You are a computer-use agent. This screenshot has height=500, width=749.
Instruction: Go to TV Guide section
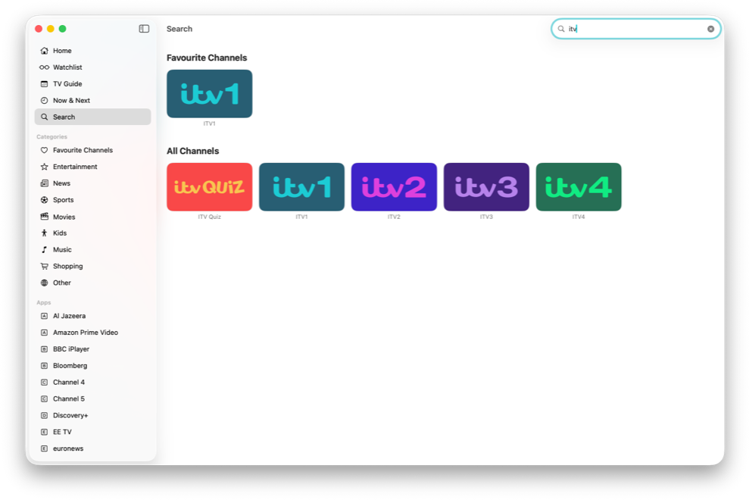(x=67, y=84)
